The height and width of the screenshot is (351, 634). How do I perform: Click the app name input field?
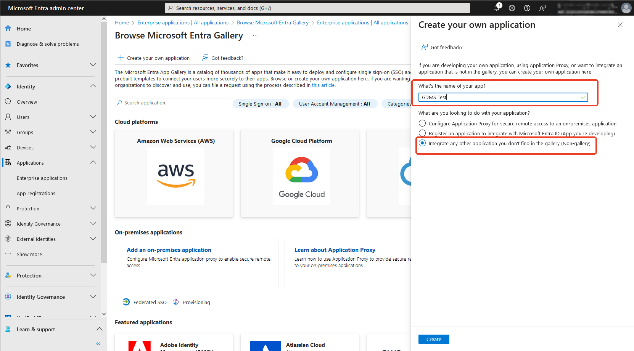pyautogui.click(x=503, y=97)
